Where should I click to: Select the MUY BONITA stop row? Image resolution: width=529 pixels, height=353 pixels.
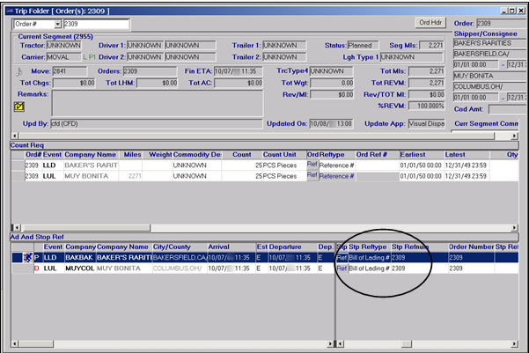[x=123, y=268]
